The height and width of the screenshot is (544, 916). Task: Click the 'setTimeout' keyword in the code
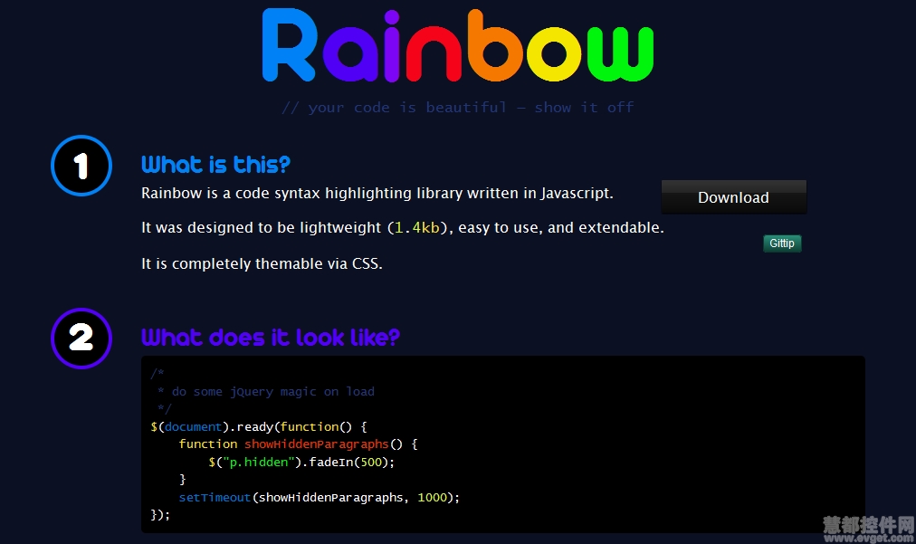[x=215, y=497]
